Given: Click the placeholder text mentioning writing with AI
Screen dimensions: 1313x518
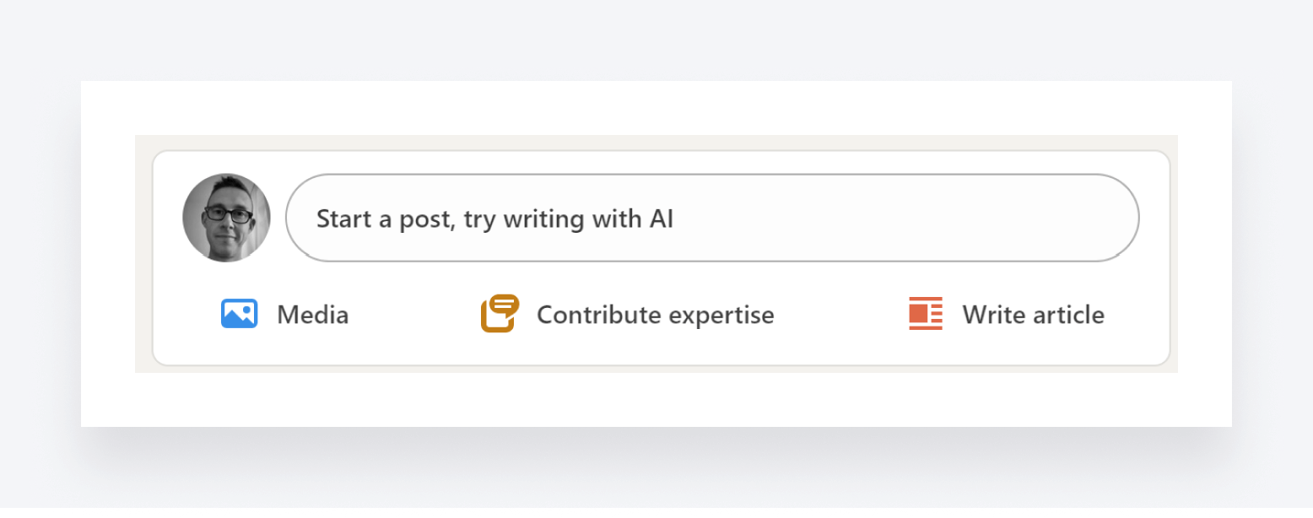Looking at the screenshot, I should (x=494, y=219).
